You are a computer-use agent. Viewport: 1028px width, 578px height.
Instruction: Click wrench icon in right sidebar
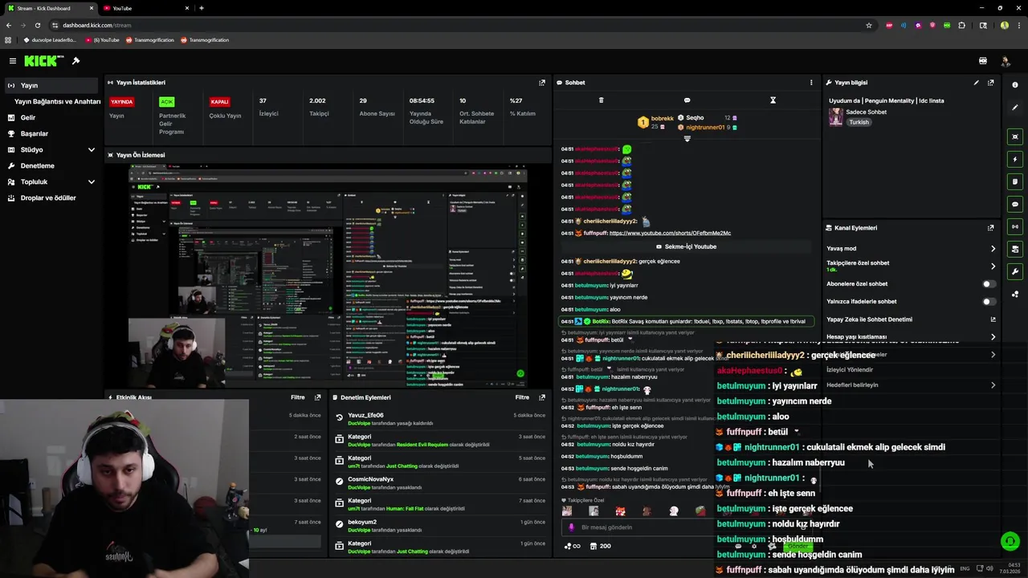coord(1015,272)
